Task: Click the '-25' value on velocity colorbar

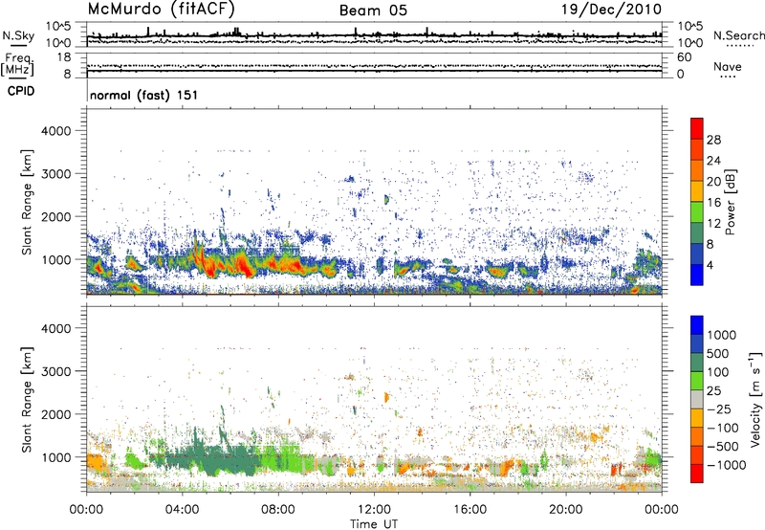Action: tap(718, 409)
